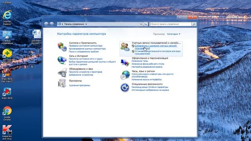Click arrow before Панель управления breadcrumb
The height and width of the screenshot is (141, 251).
pos(62,24)
